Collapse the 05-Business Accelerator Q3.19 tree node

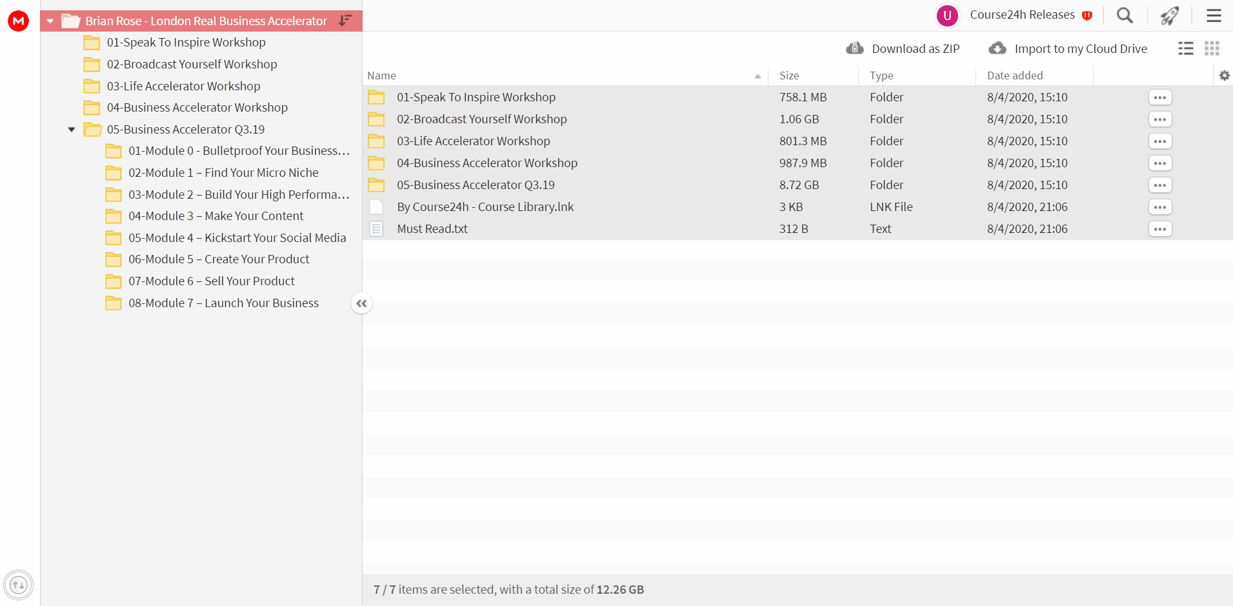pyautogui.click(x=72, y=130)
